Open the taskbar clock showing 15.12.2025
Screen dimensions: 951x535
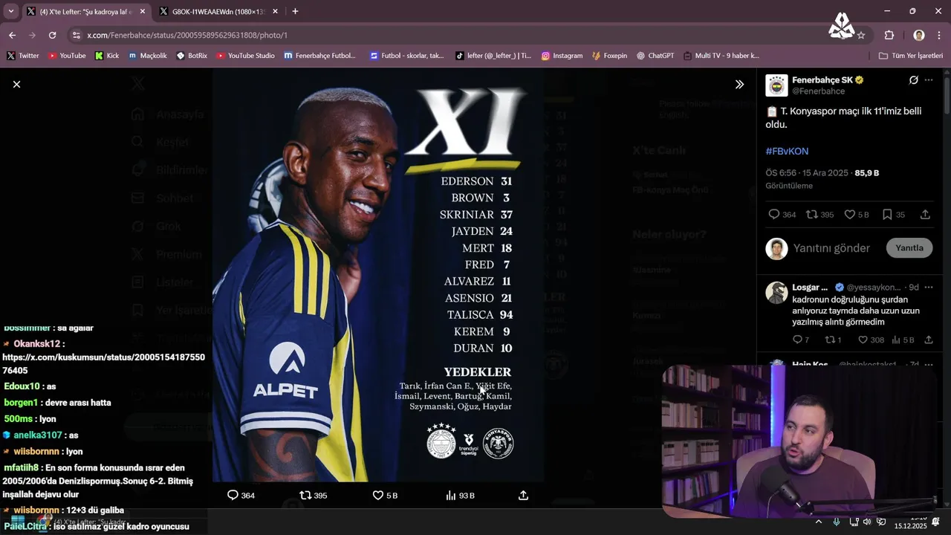point(910,522)
